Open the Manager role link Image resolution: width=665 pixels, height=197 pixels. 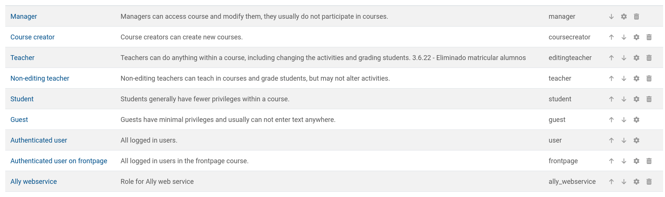pos(24,17)
